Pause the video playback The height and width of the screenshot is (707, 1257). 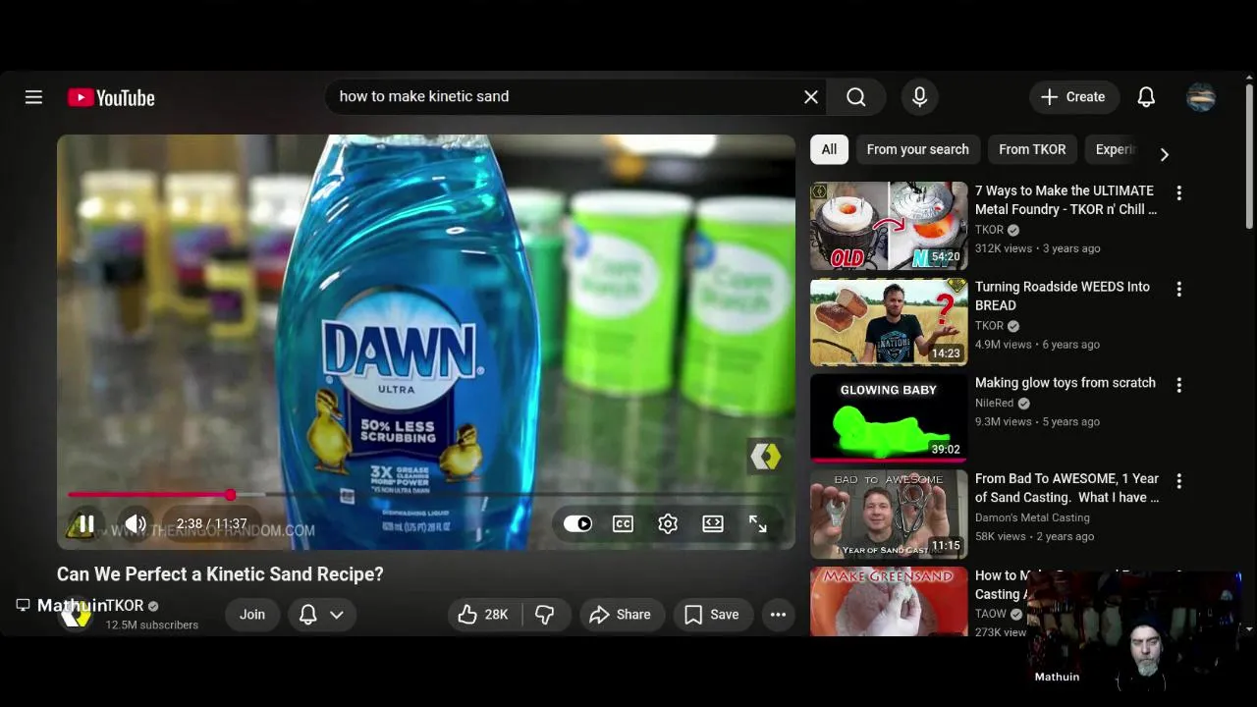point(86,524)
